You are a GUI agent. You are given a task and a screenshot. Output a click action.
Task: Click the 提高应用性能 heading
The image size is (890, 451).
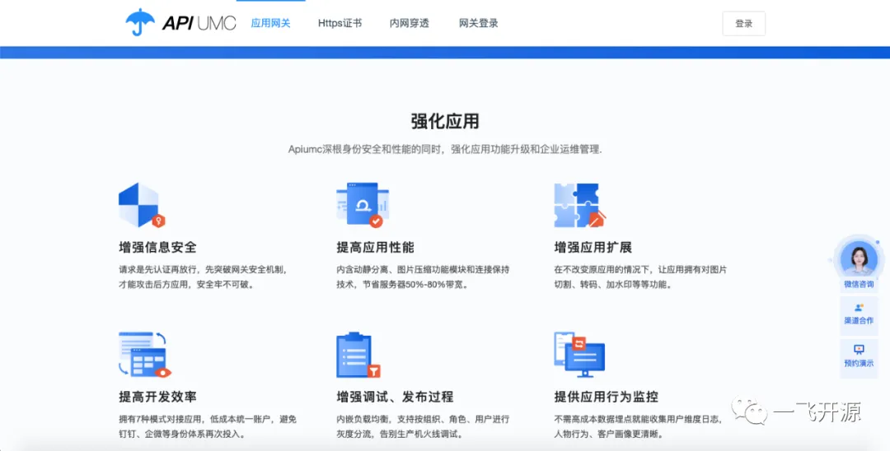pyautogui.click(x=375, y=248)
